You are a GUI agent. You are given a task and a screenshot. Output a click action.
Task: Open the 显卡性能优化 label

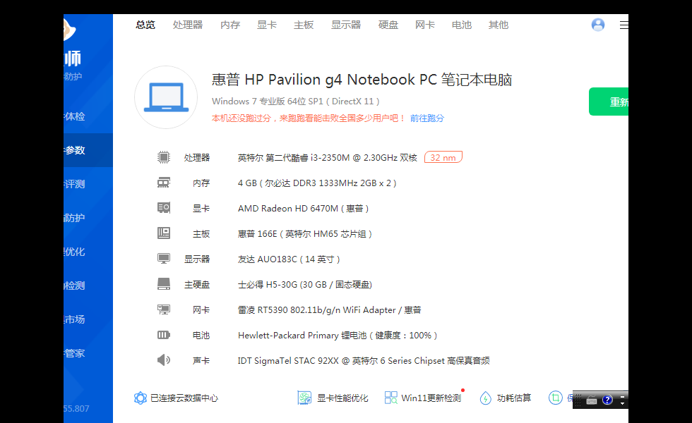tap(342, 398)
